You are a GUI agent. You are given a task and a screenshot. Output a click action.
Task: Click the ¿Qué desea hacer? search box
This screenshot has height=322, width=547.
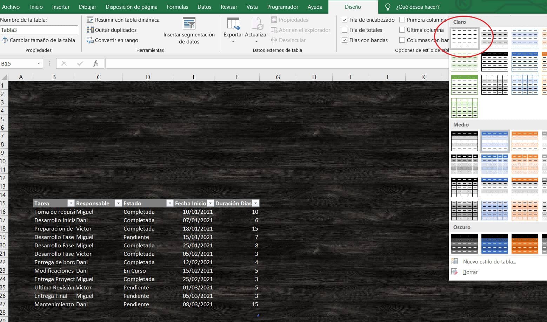[418, 7]
